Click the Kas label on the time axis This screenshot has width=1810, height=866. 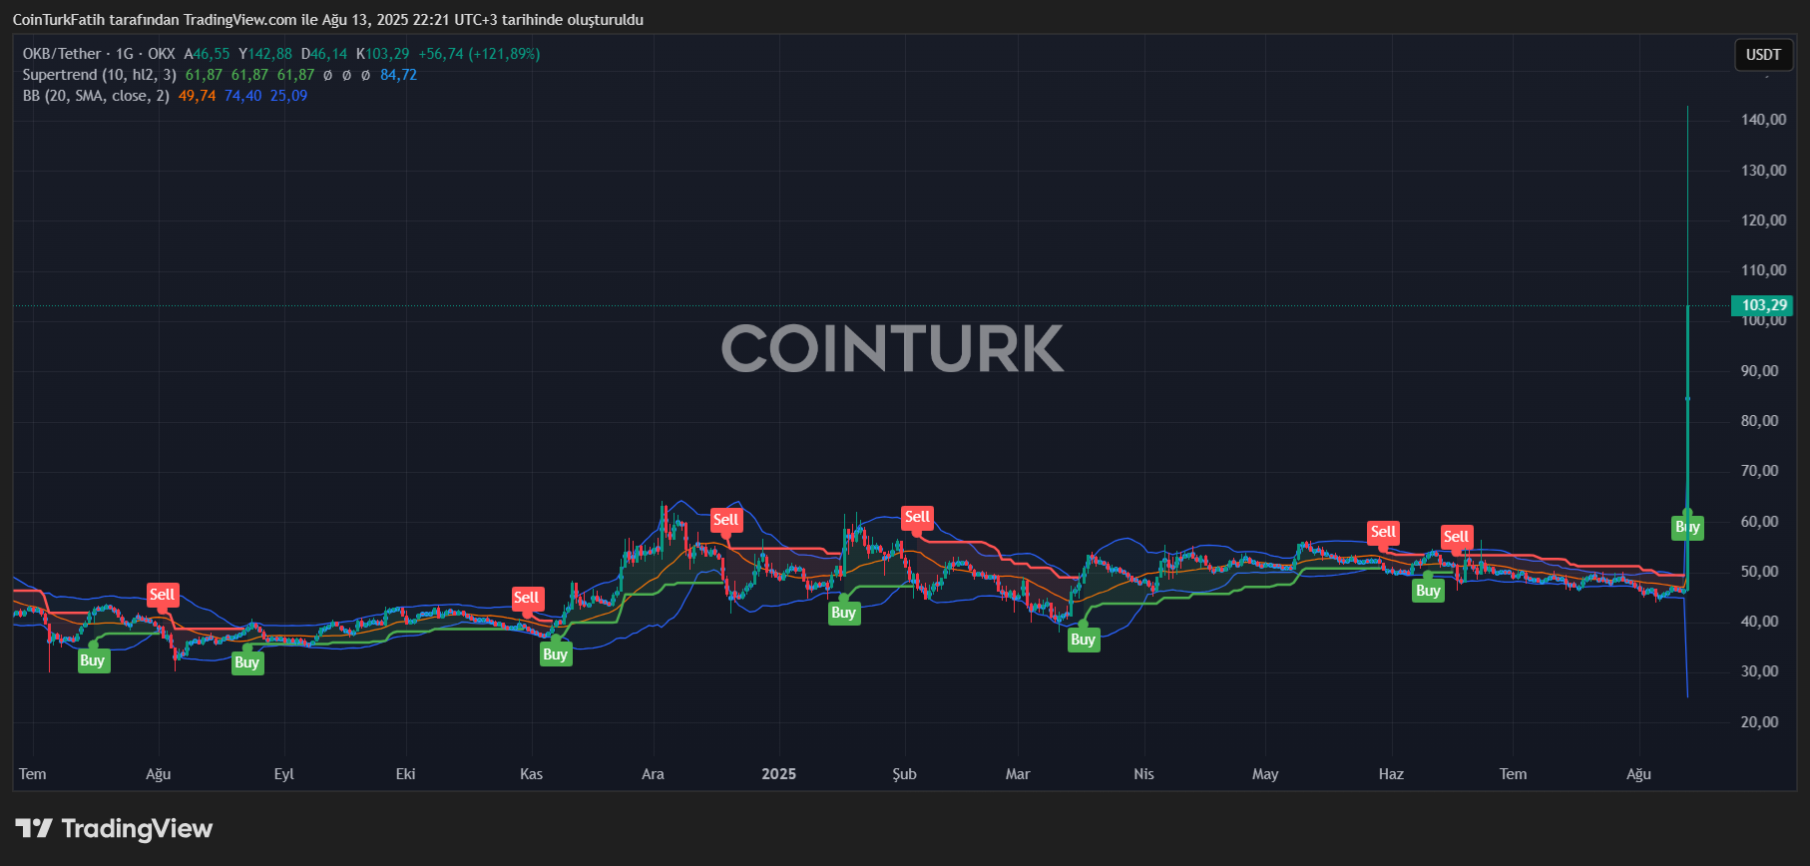click(531, 774)
